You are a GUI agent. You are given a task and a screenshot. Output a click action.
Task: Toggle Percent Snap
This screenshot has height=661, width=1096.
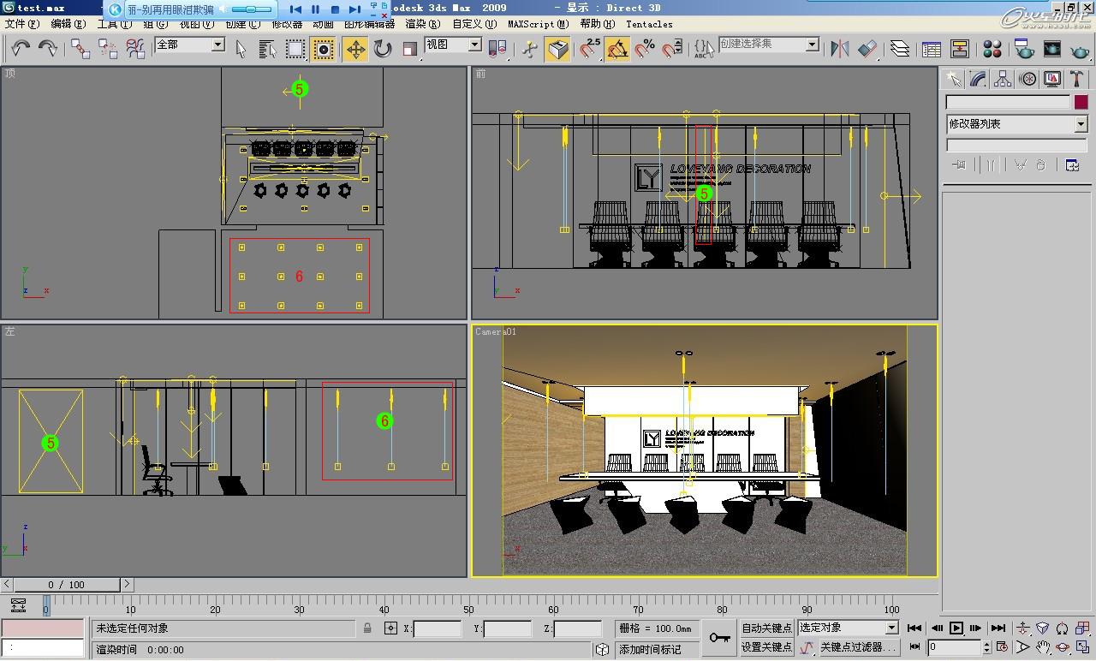tap(645, 49)
